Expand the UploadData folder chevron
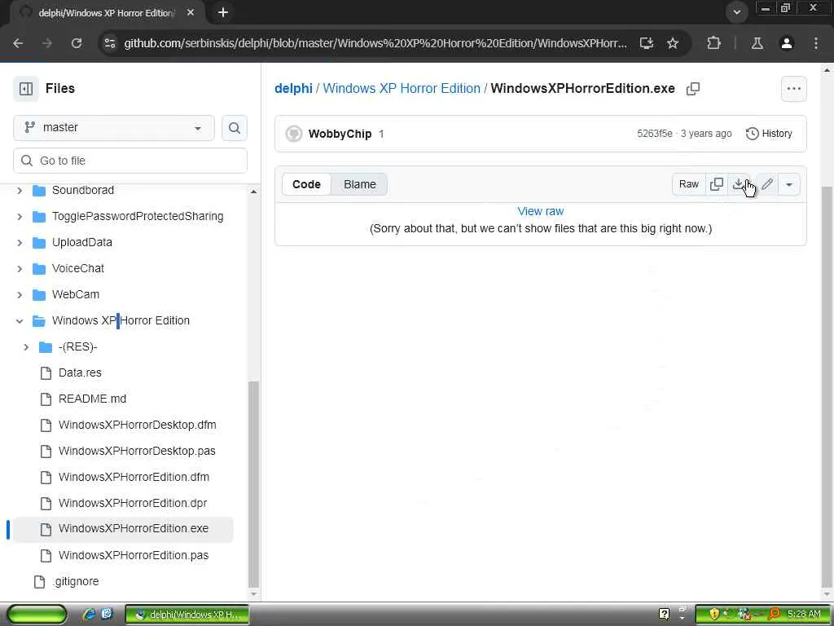The height and width of the screenshot is (626, 834). [x=20, y=242]
